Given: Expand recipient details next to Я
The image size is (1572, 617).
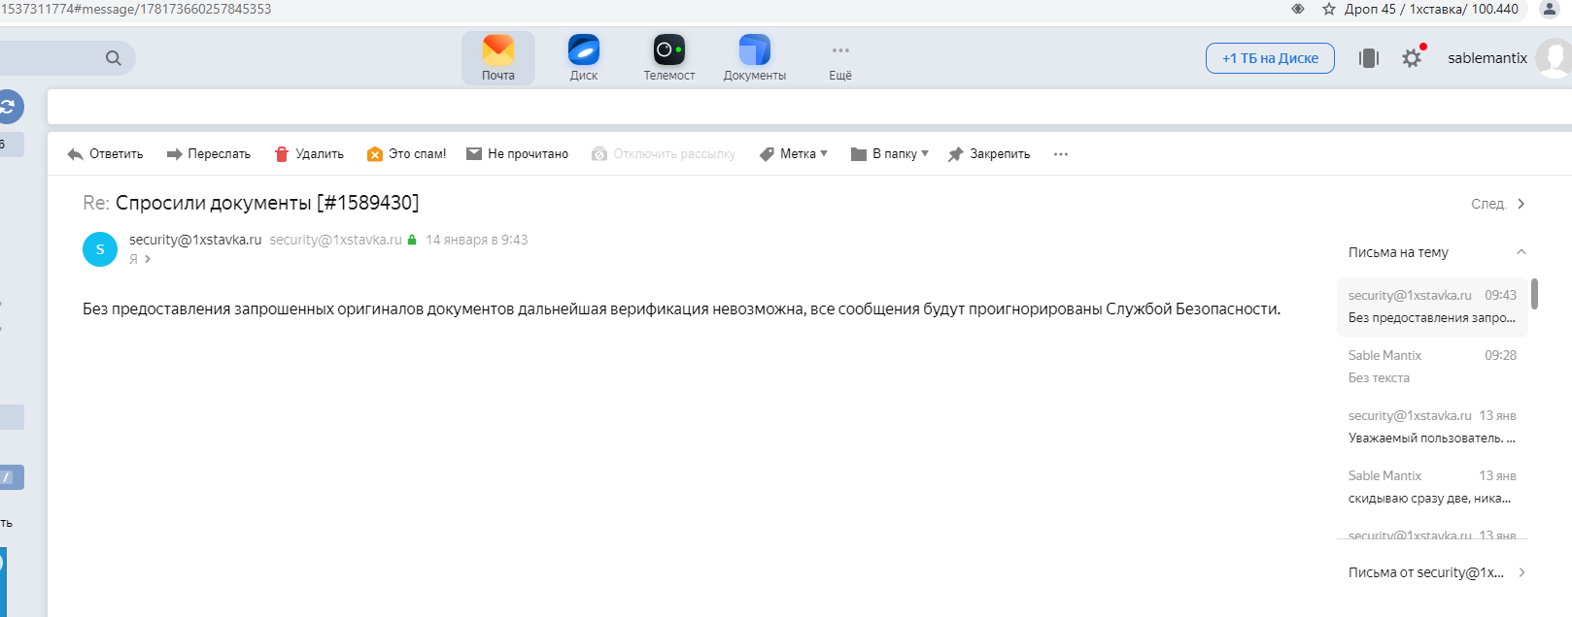Looking at the screenshot, I should click(148, 259).
